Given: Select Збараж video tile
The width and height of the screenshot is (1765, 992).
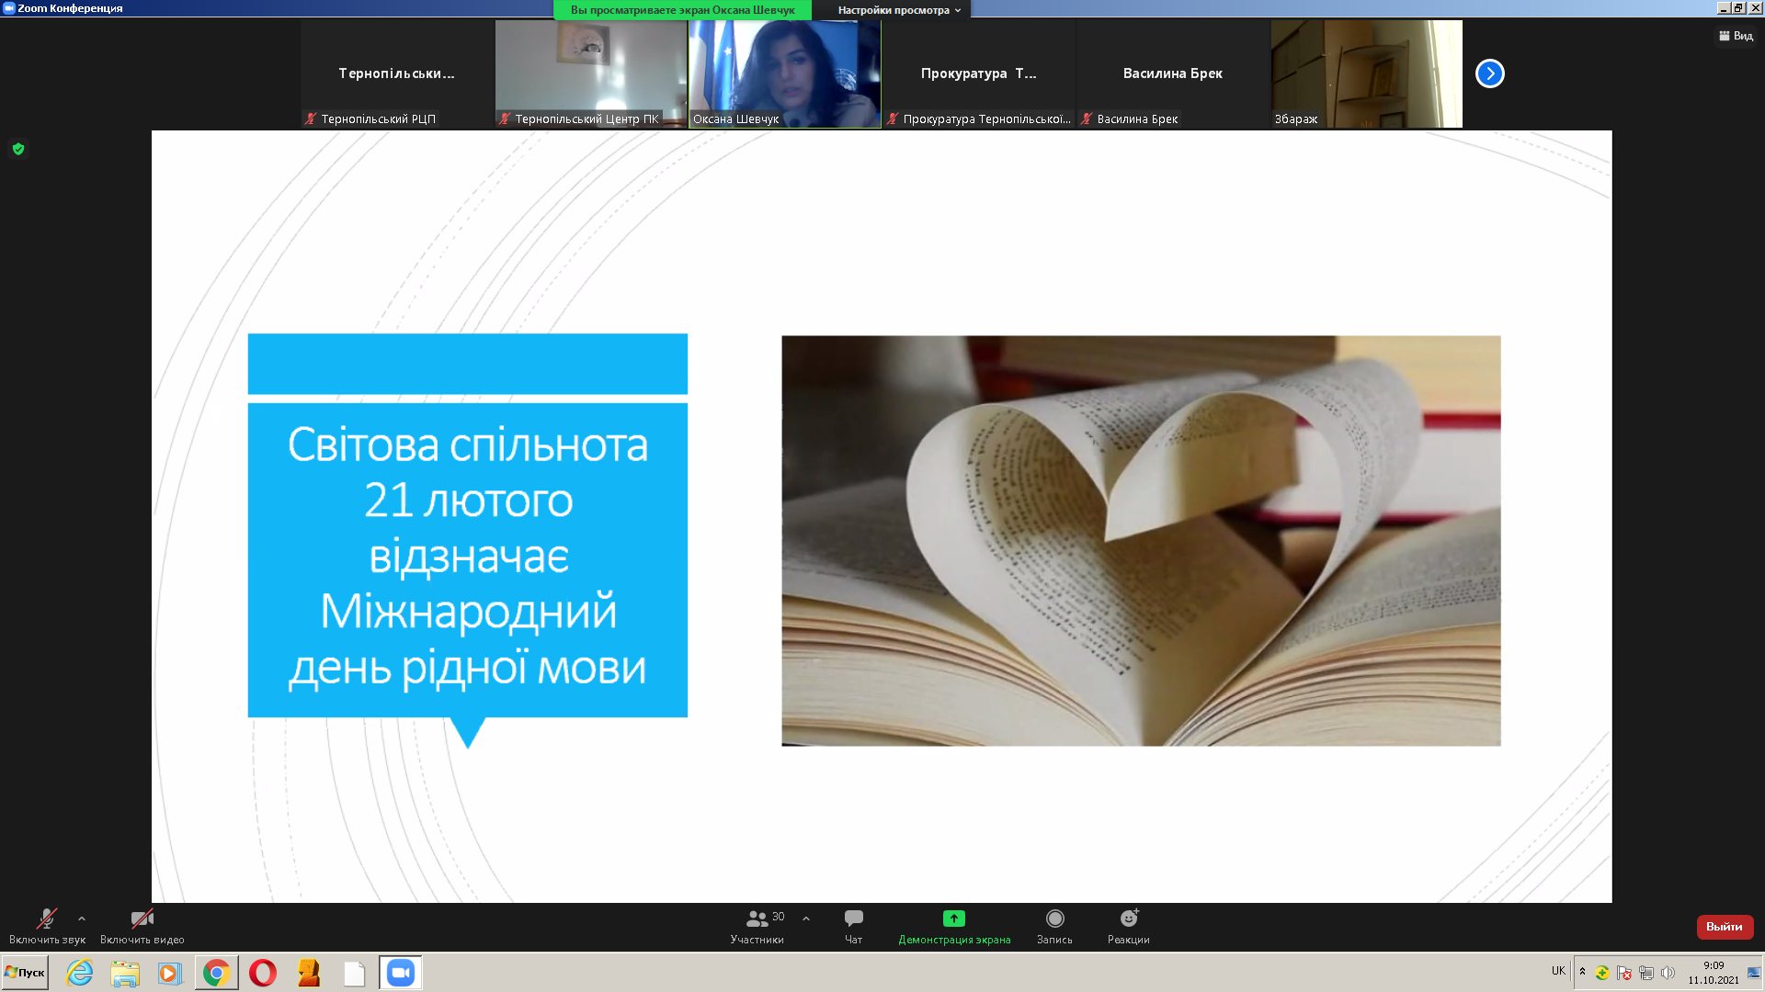Looking at the screenshot, I should pyautogui.click(x=1367, y=73).
